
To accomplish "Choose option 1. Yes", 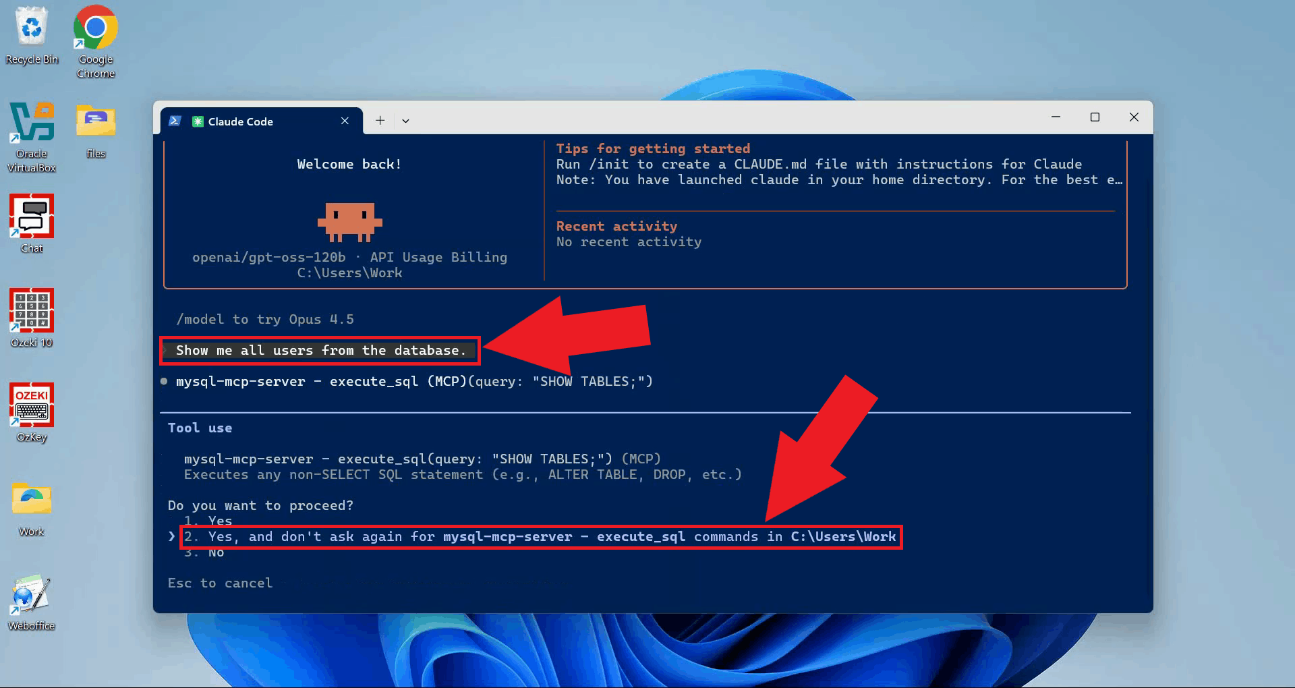I will click(208, 520).
